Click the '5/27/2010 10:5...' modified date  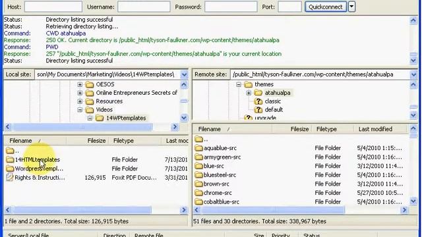tap(380, 193)
